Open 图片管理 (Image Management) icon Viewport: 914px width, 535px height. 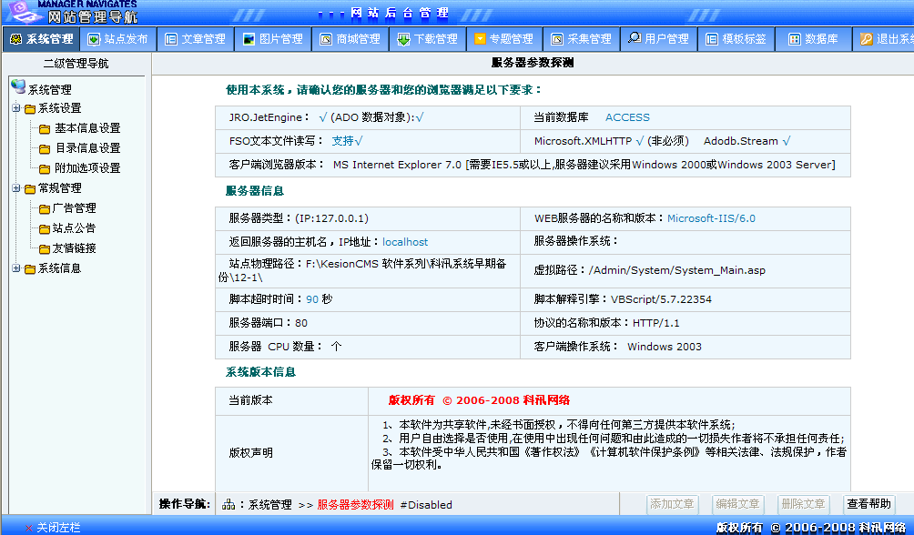tap(271, 39)
